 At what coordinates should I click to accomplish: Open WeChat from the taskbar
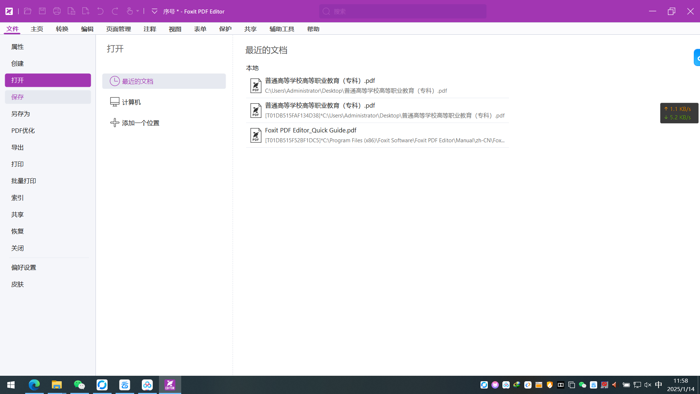click(x=79, y=385)
